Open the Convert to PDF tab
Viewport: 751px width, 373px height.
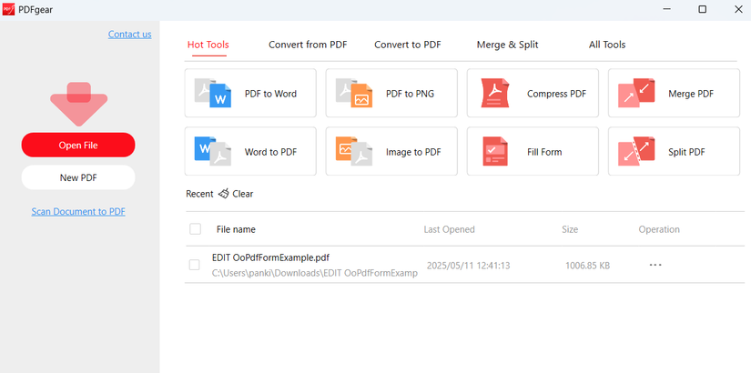pyautogui.click(x=408, y=45)
